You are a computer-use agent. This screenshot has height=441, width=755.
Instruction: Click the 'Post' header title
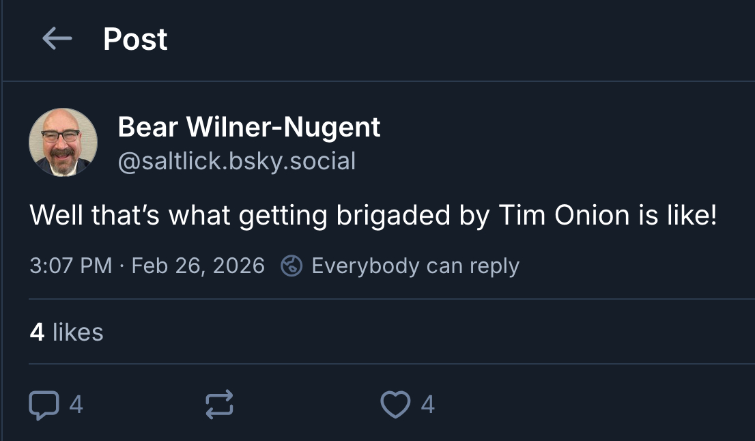pos(135,39)
